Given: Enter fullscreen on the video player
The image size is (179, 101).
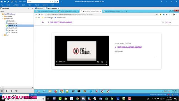Looking at the screenshot, I should click(x=102, y=62).
